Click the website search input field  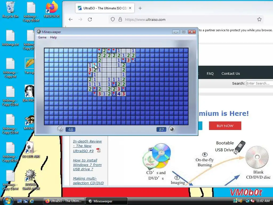tap(259, 83)
